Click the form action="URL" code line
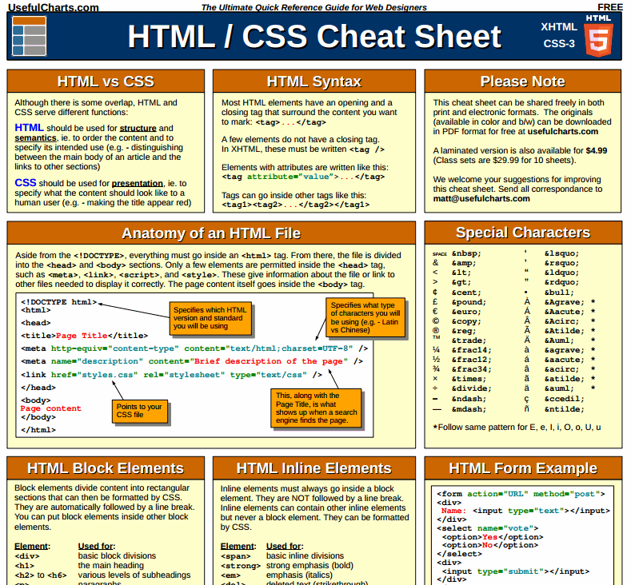Screen dimensions: 631x585 pos(521,494)
